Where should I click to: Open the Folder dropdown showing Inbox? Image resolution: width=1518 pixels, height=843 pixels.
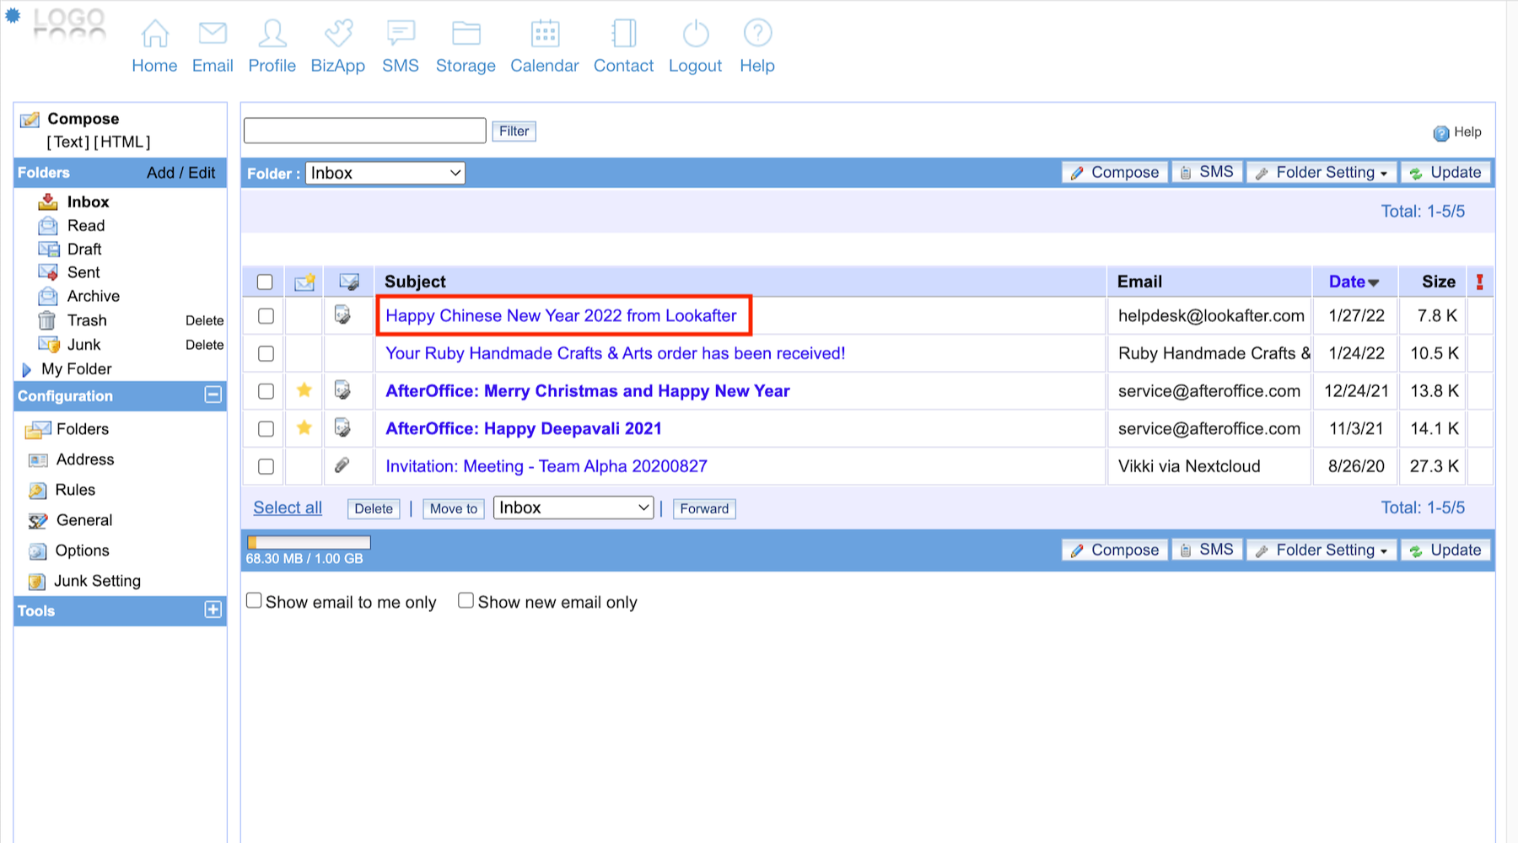click(385, 174)
